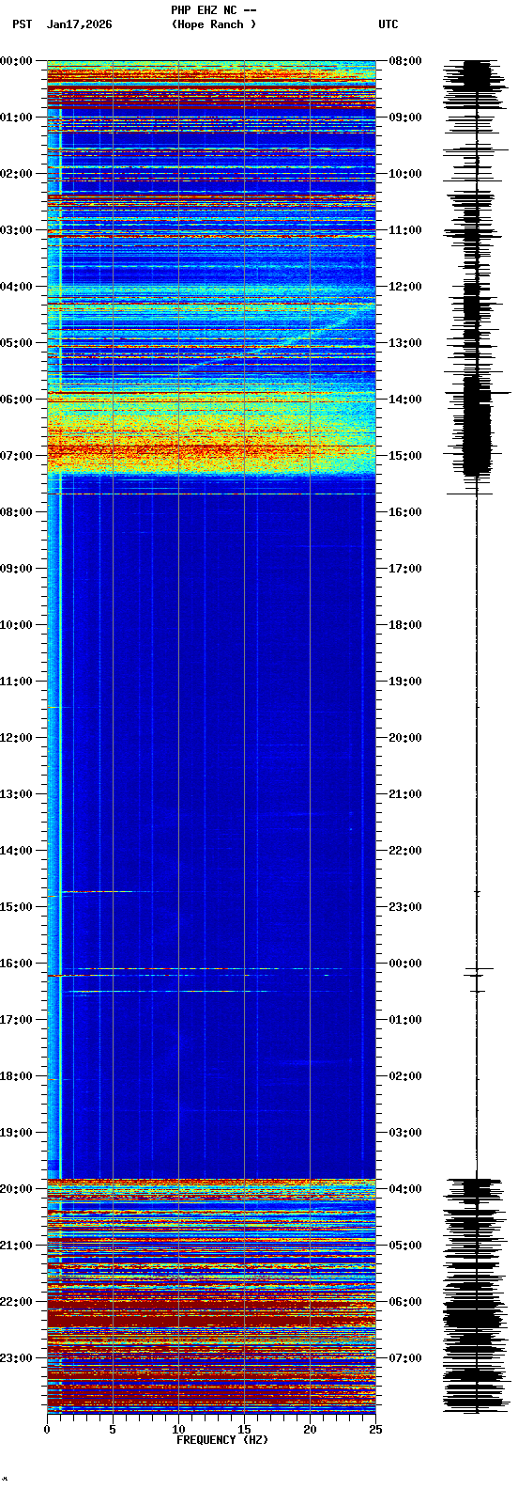Click the '22:00' UTC time label

(x=405, y=851)
